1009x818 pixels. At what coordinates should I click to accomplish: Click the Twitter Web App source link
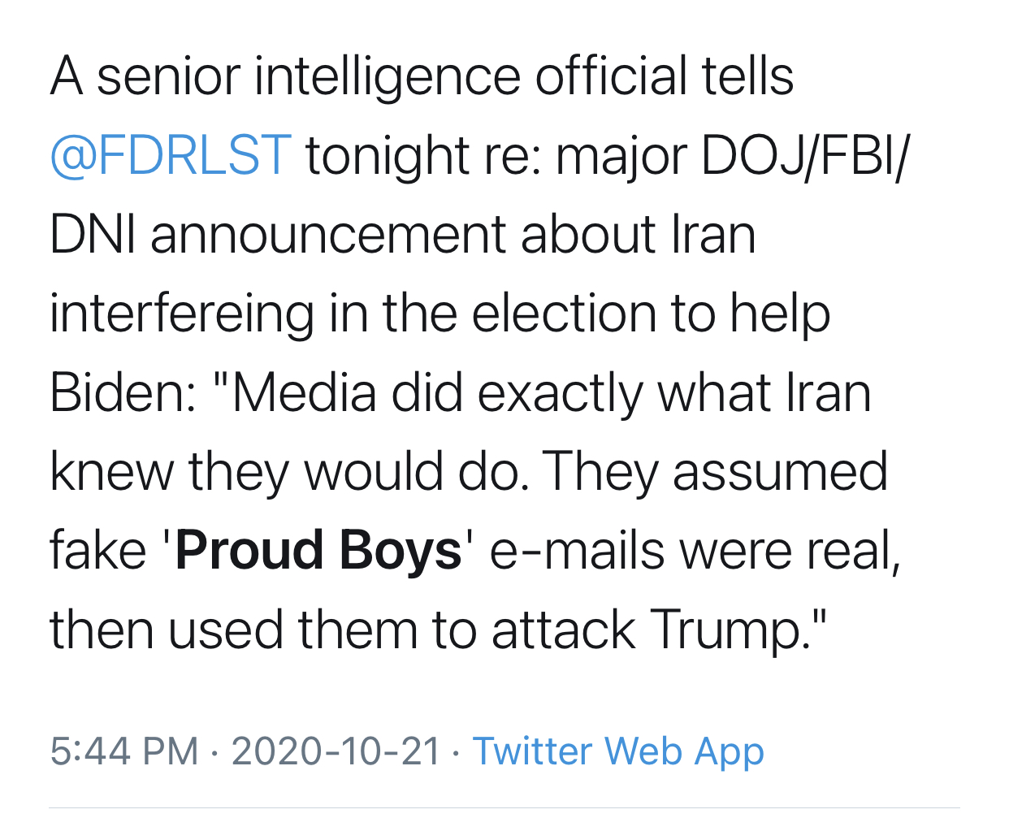(618, 751)
